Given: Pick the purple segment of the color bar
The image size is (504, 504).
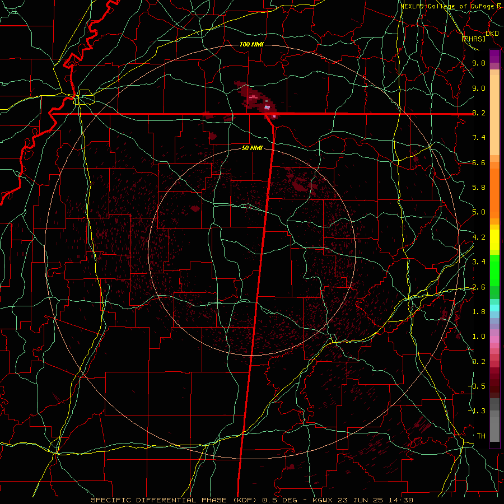Looking at the screenshot, I should (x=494, y=56).
